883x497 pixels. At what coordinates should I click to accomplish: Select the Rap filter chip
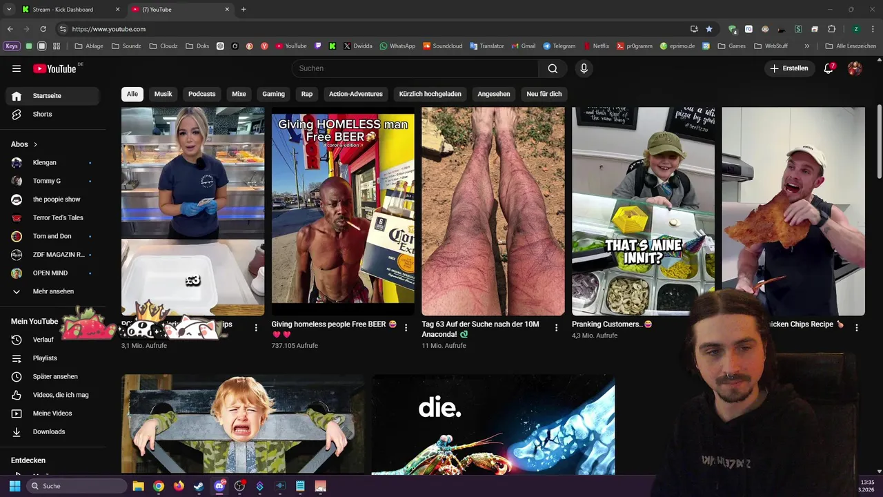[x=307, y=94]
